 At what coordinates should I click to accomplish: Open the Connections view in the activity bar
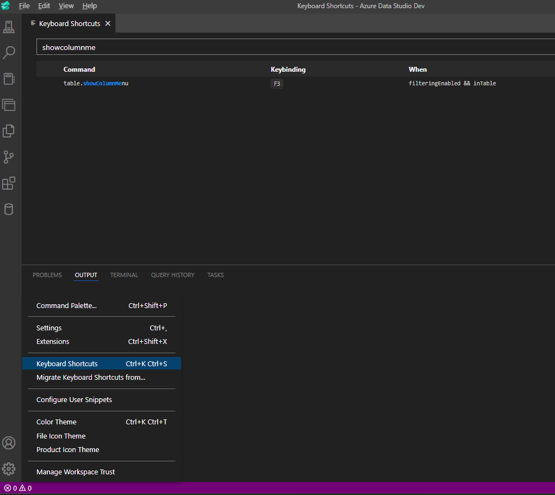point(9,26)
